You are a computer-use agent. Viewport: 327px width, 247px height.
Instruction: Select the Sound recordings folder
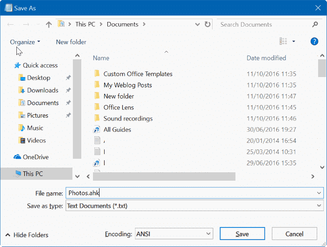coord(128,119)
